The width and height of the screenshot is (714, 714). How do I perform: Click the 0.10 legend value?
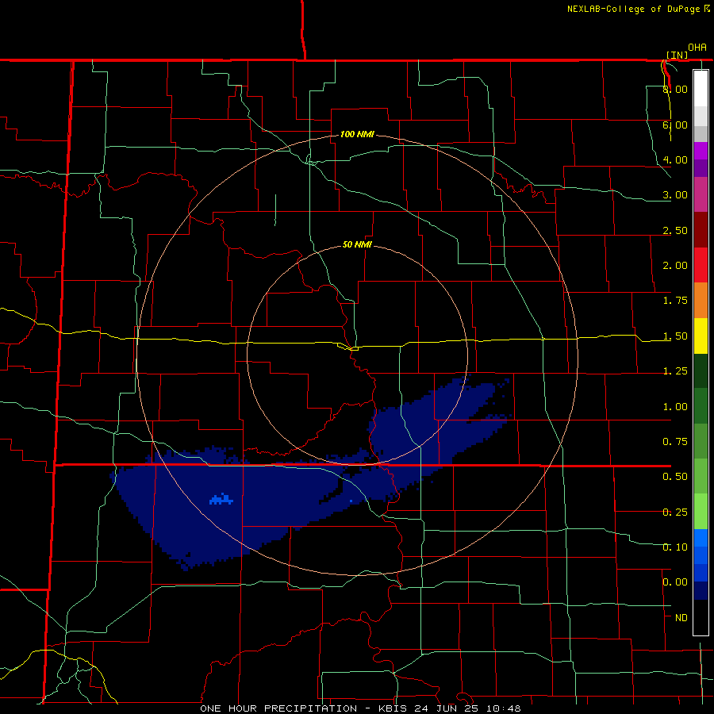(675, 547)
